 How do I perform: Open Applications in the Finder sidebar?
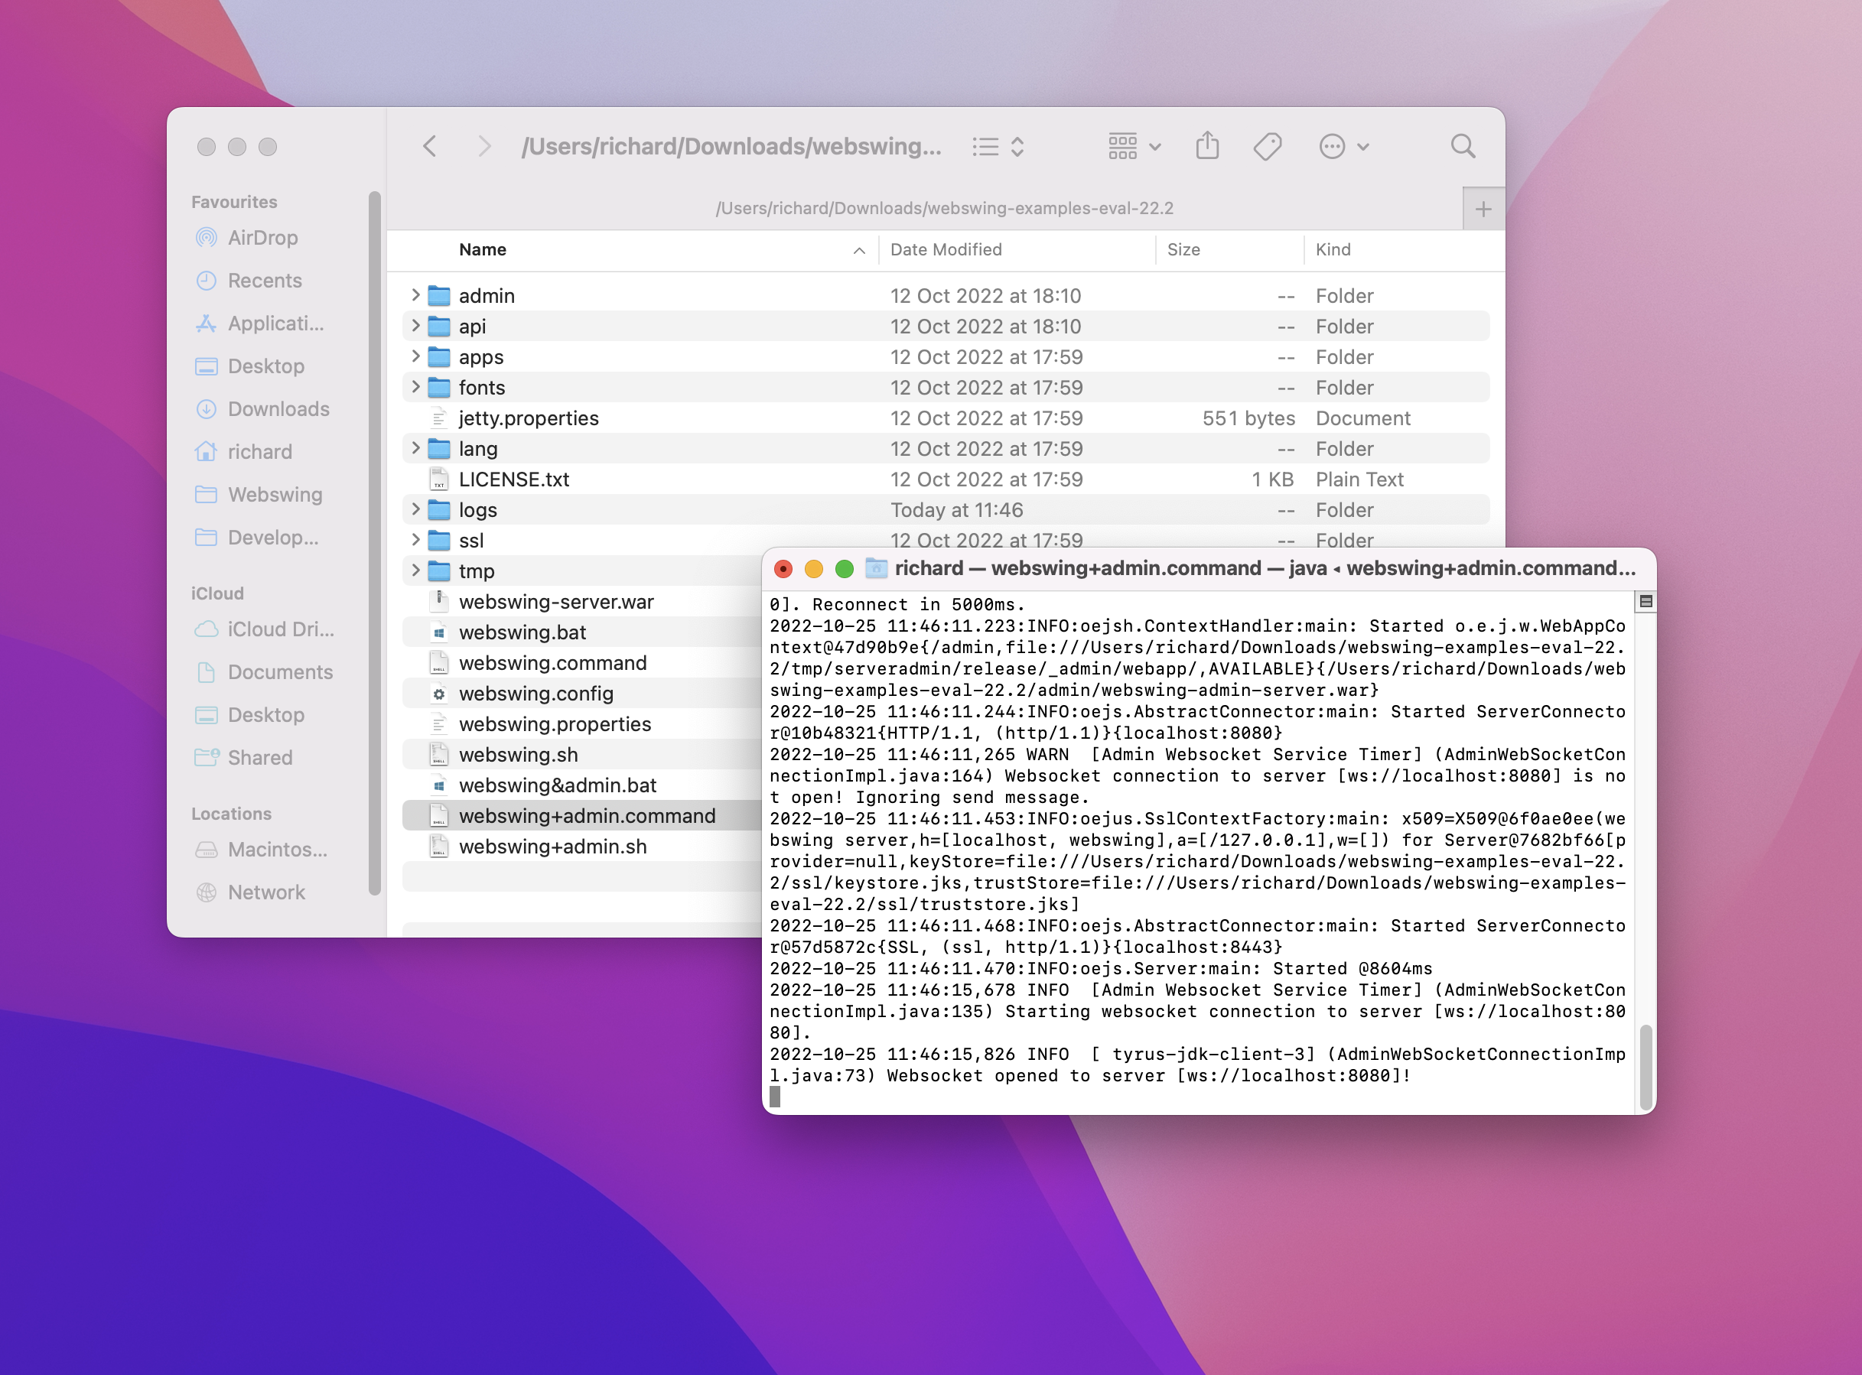[275, 323]
